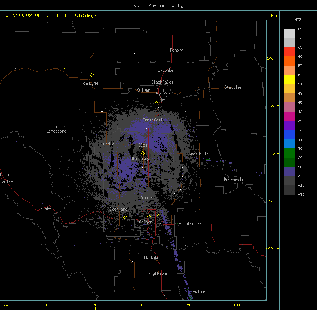
Task: Select the Olds city label
Action: click(x=143, y=145)
